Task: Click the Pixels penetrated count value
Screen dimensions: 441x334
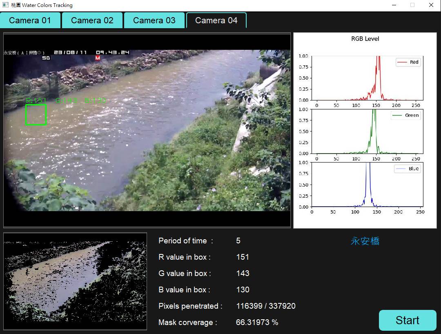Action: click(x=266, y=306)
